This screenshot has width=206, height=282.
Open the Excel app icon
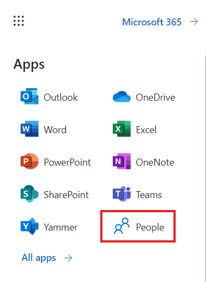point(121,129)
